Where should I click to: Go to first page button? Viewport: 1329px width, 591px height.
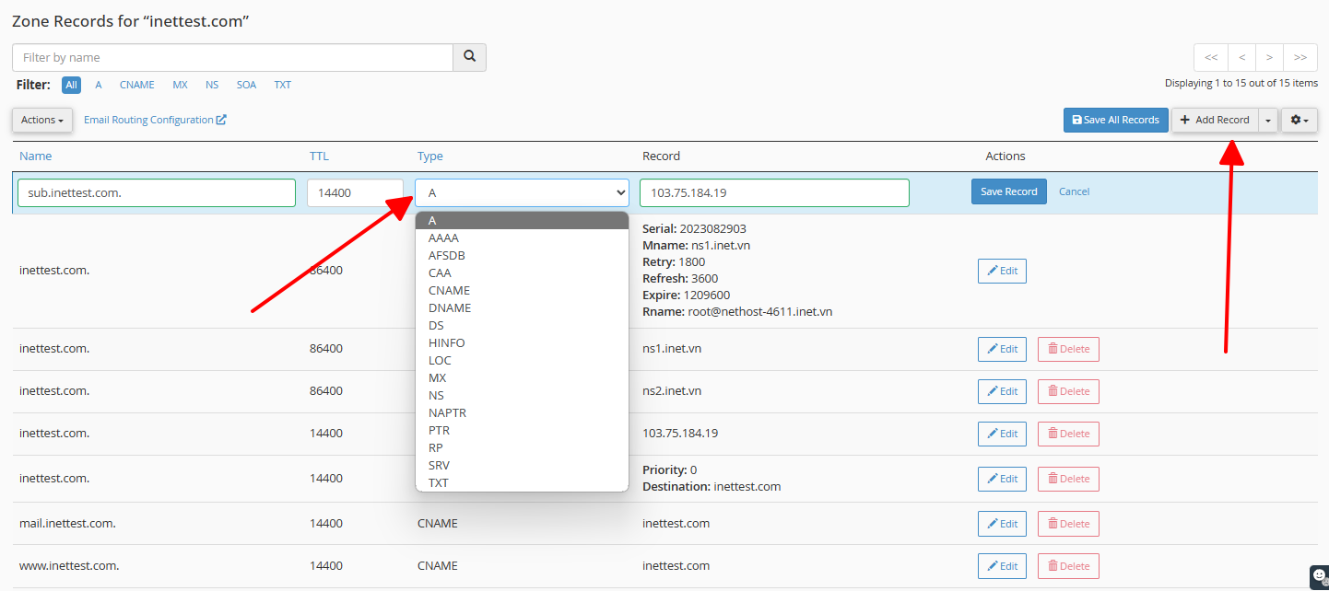pos(1210,57)
